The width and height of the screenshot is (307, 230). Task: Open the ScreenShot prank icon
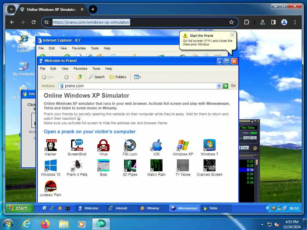(x=77, y=147)
